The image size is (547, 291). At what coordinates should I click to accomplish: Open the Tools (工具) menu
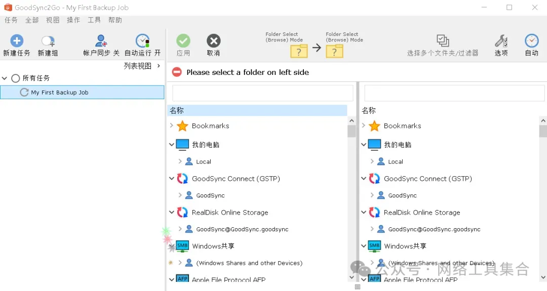coord(94,20)
